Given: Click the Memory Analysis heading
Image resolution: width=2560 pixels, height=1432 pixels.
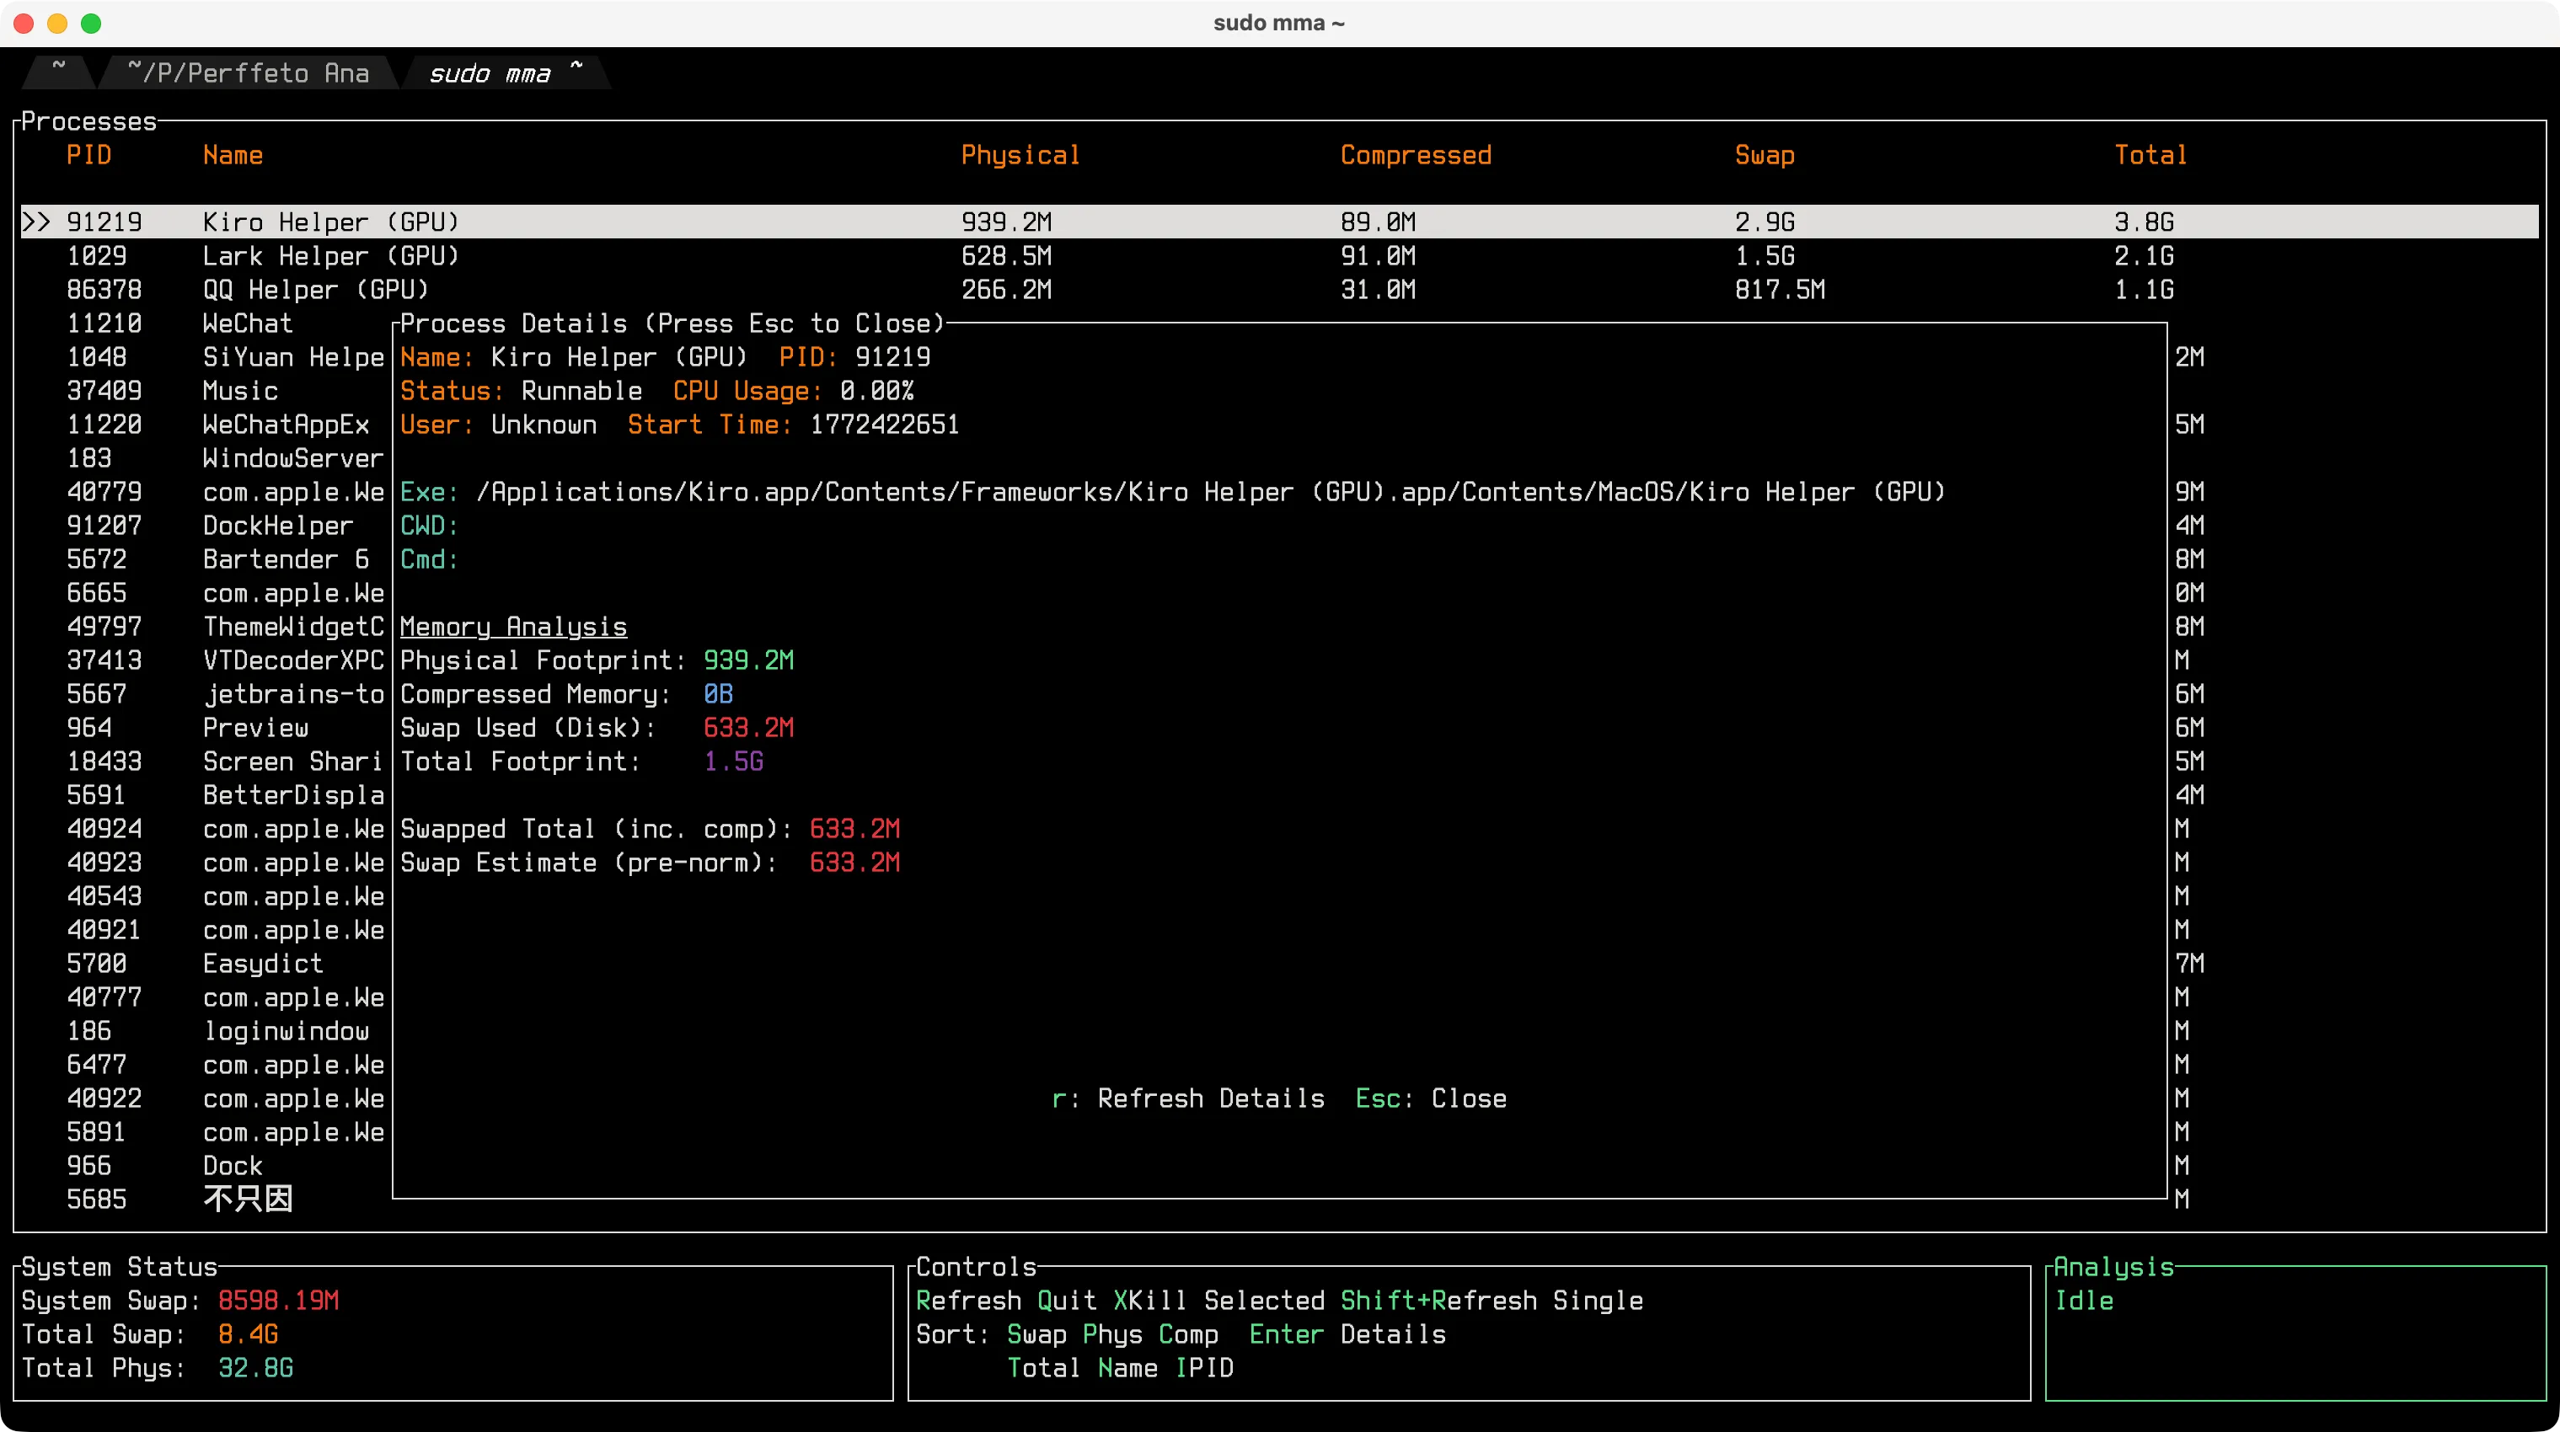Looking at the screenshot, I should (513, 627).
